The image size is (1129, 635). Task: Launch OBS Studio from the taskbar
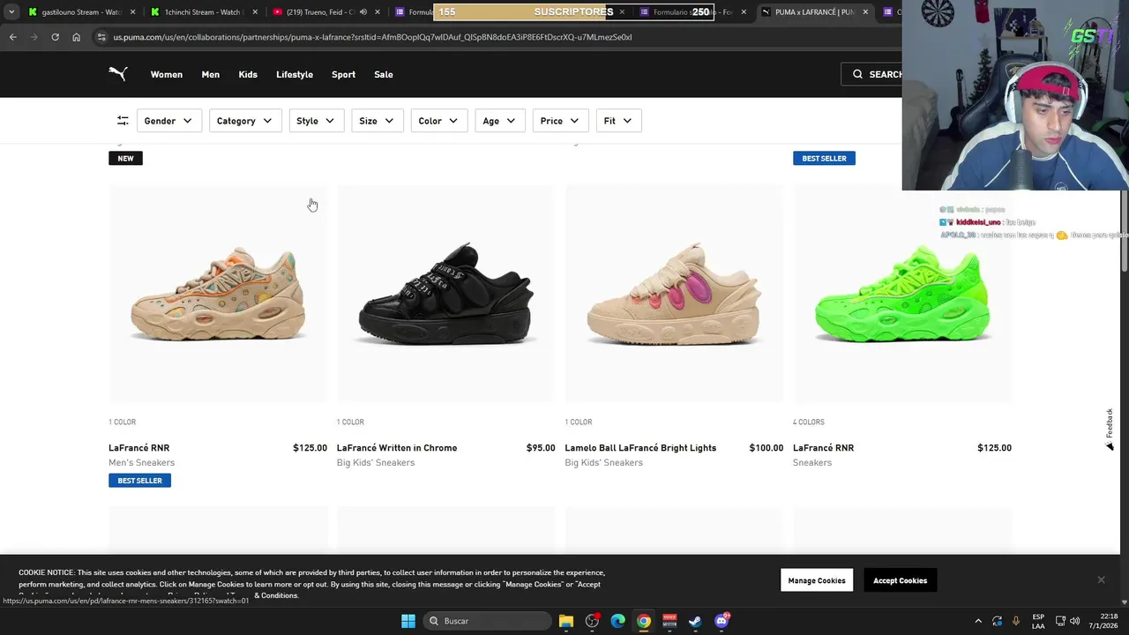pyautogui.click(x=592, y=621)
